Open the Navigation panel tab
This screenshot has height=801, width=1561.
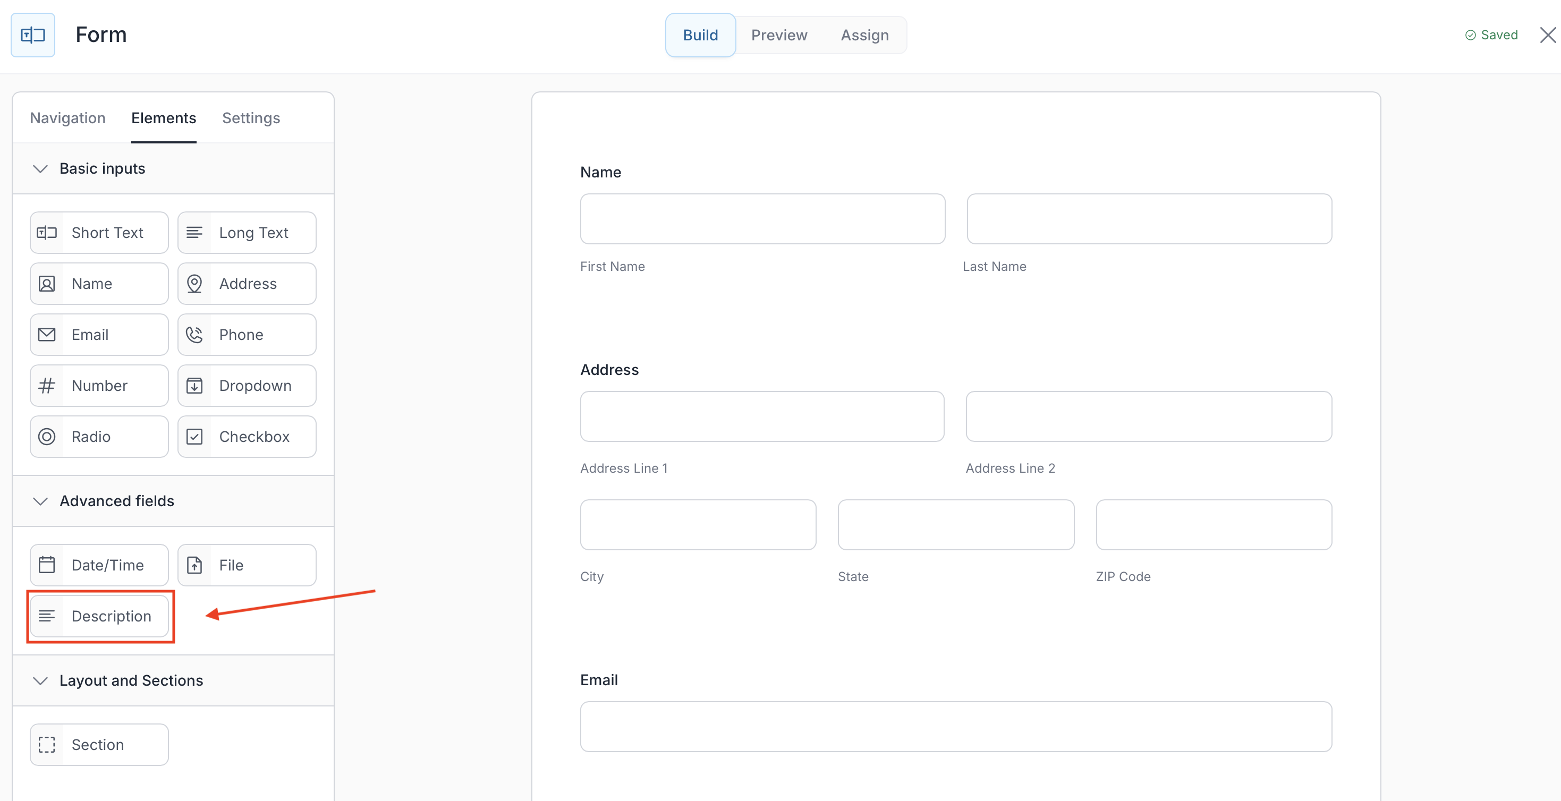68,118
